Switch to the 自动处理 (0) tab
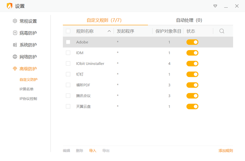Viewport: 245px width, 161px height. pyautogui.click(x=189, y=20)
